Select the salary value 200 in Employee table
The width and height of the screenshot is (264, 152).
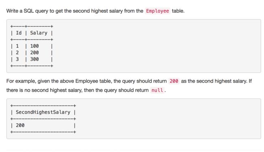pos(35,53)
